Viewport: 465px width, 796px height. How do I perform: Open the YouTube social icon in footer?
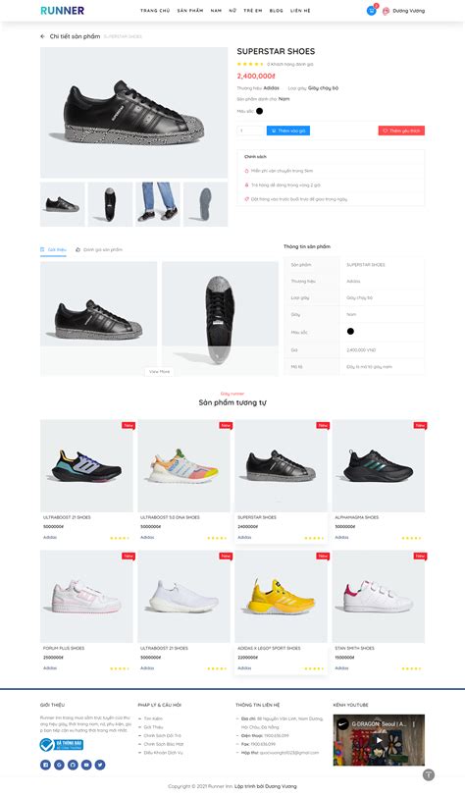tap(86, 765)
